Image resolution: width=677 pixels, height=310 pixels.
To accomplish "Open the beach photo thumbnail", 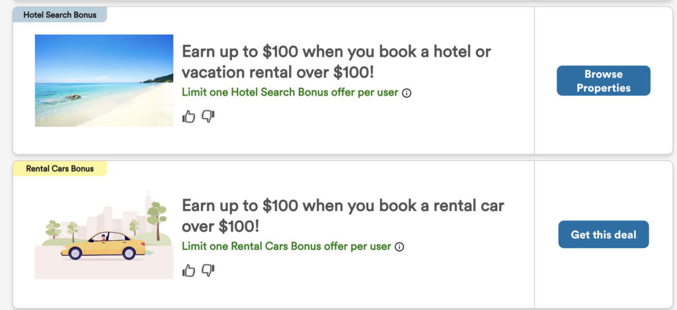I will tap(104, 80).
